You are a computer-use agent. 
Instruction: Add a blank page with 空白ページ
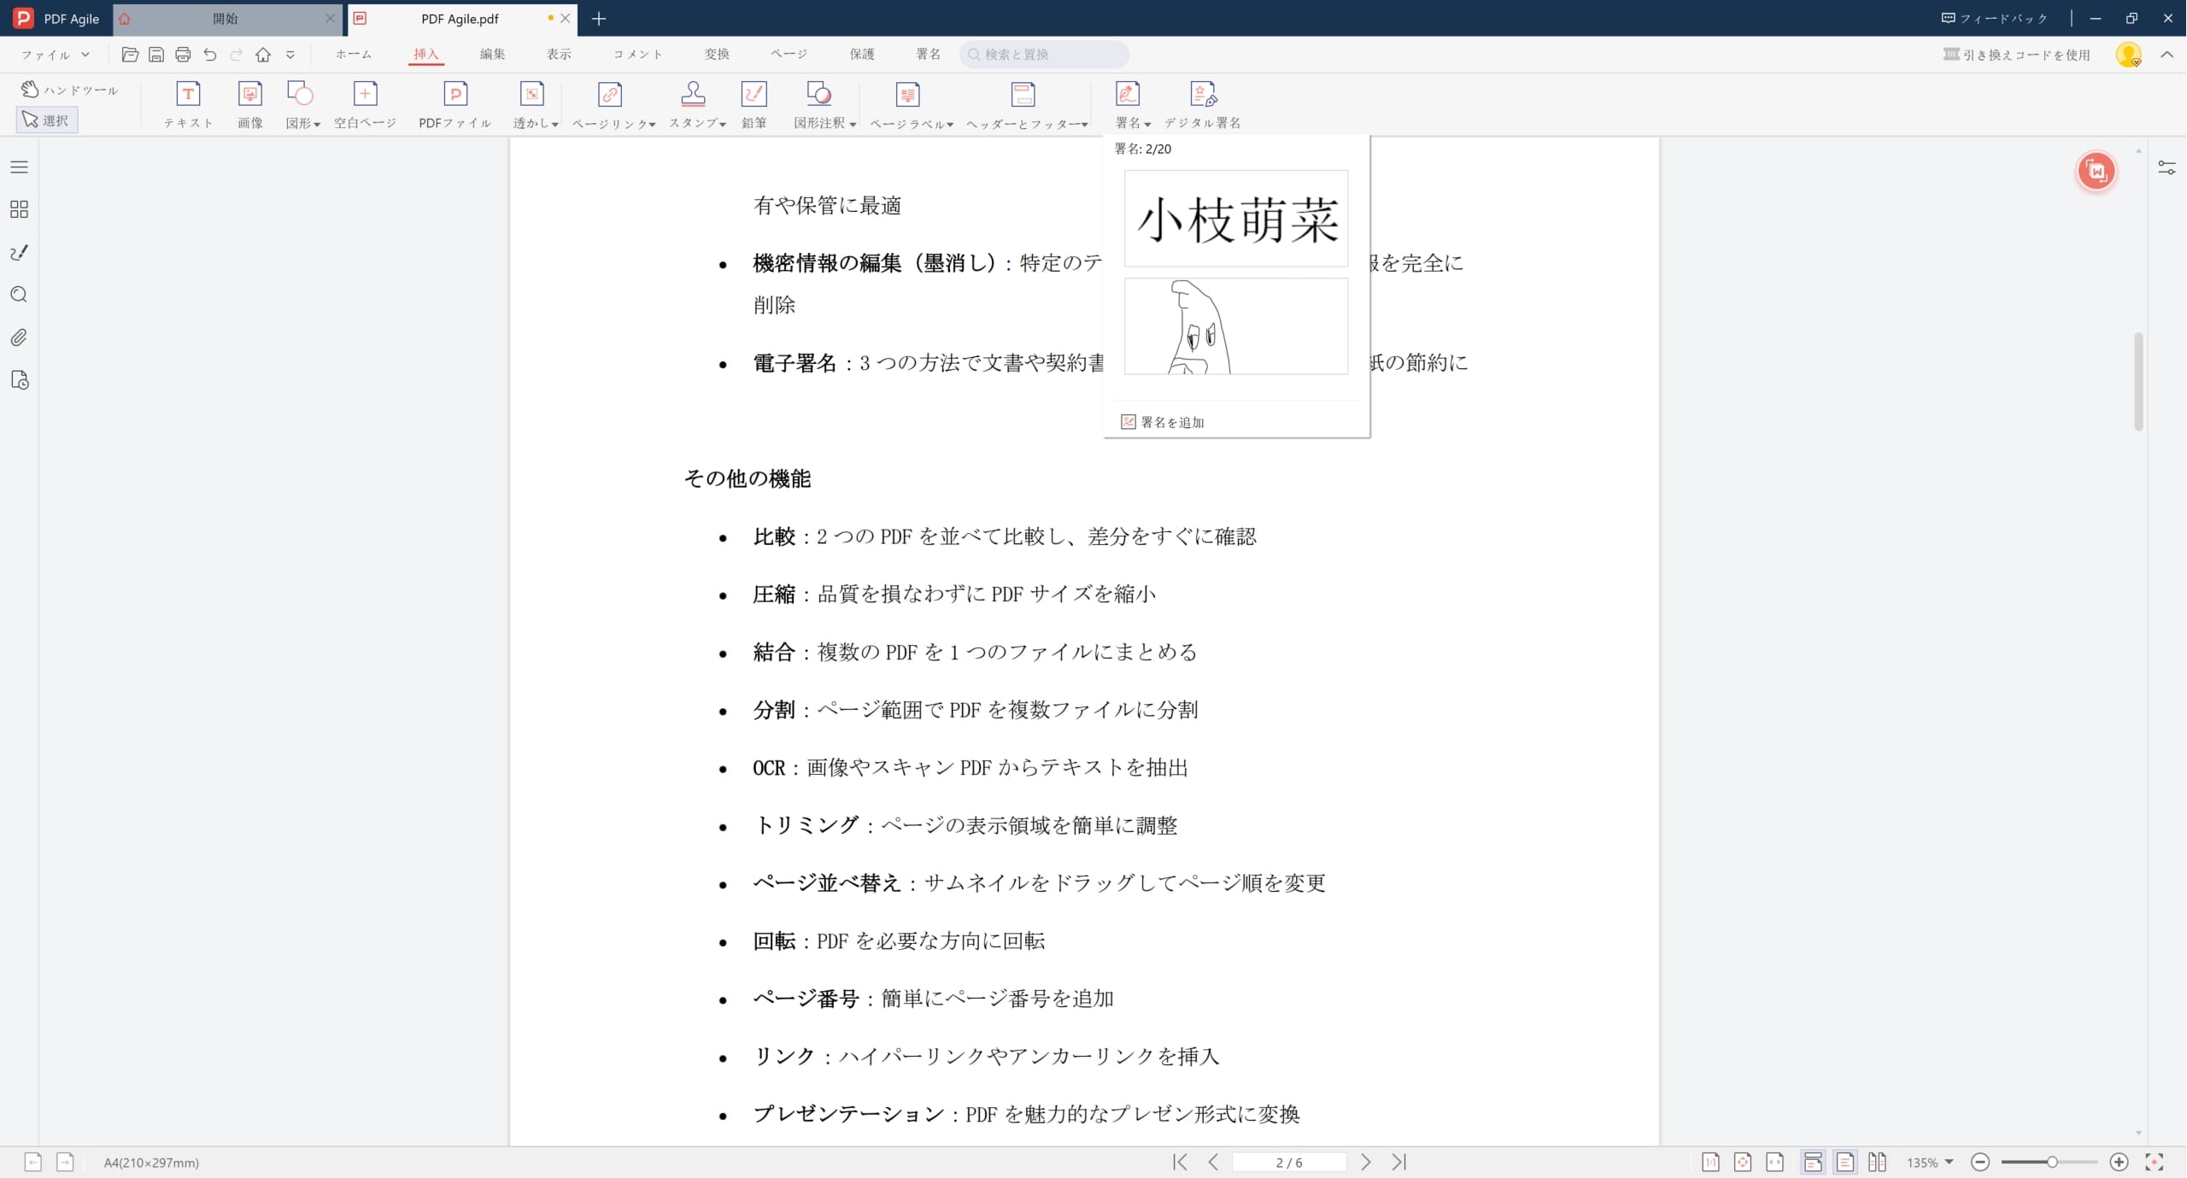[365, 104]
